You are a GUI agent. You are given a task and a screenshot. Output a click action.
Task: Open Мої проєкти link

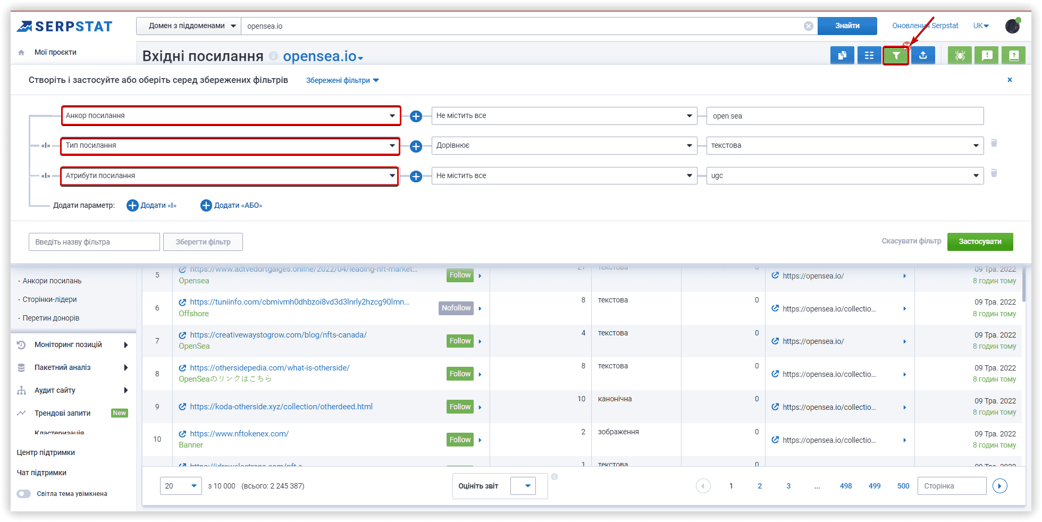[55, 52]
